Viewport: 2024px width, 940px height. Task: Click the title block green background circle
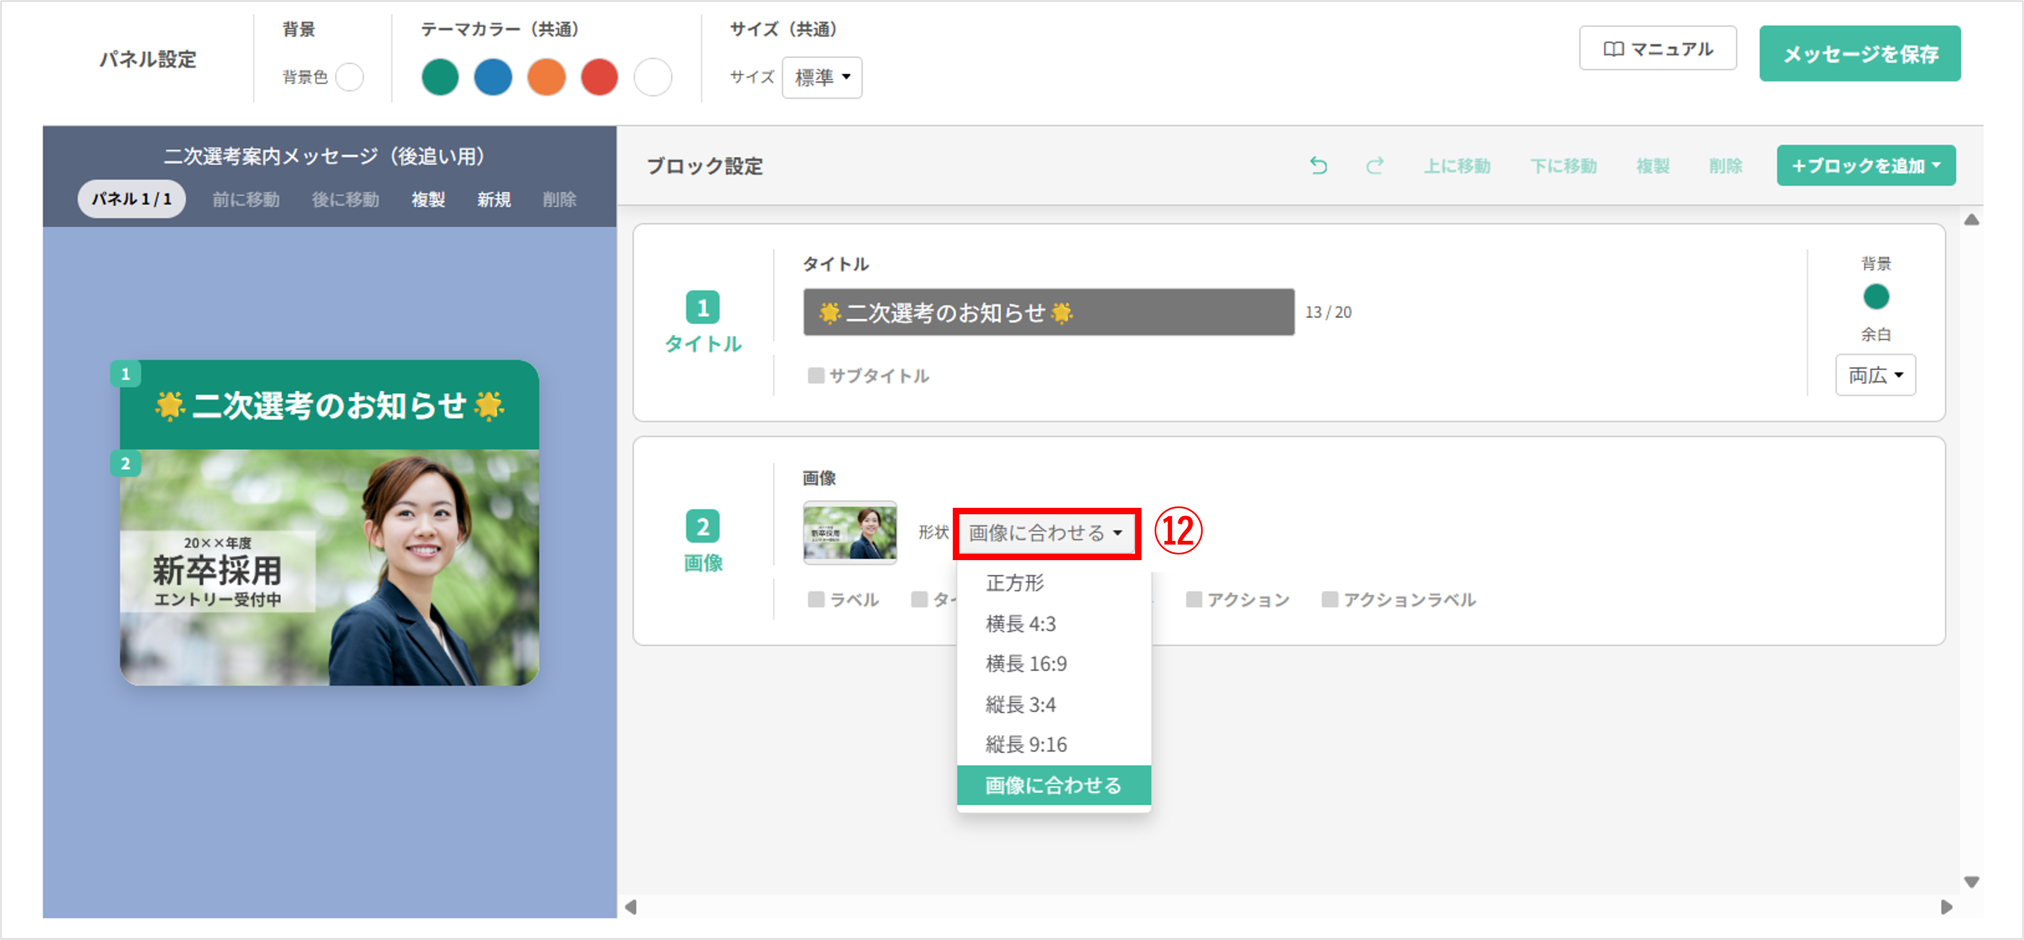pos(1876,297)
